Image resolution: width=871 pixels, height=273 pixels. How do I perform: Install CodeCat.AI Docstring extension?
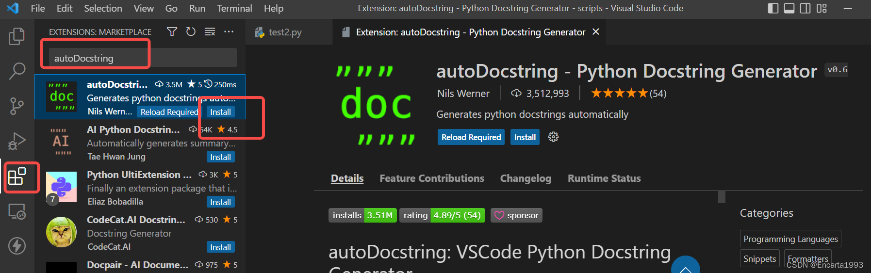click(220, 247)
